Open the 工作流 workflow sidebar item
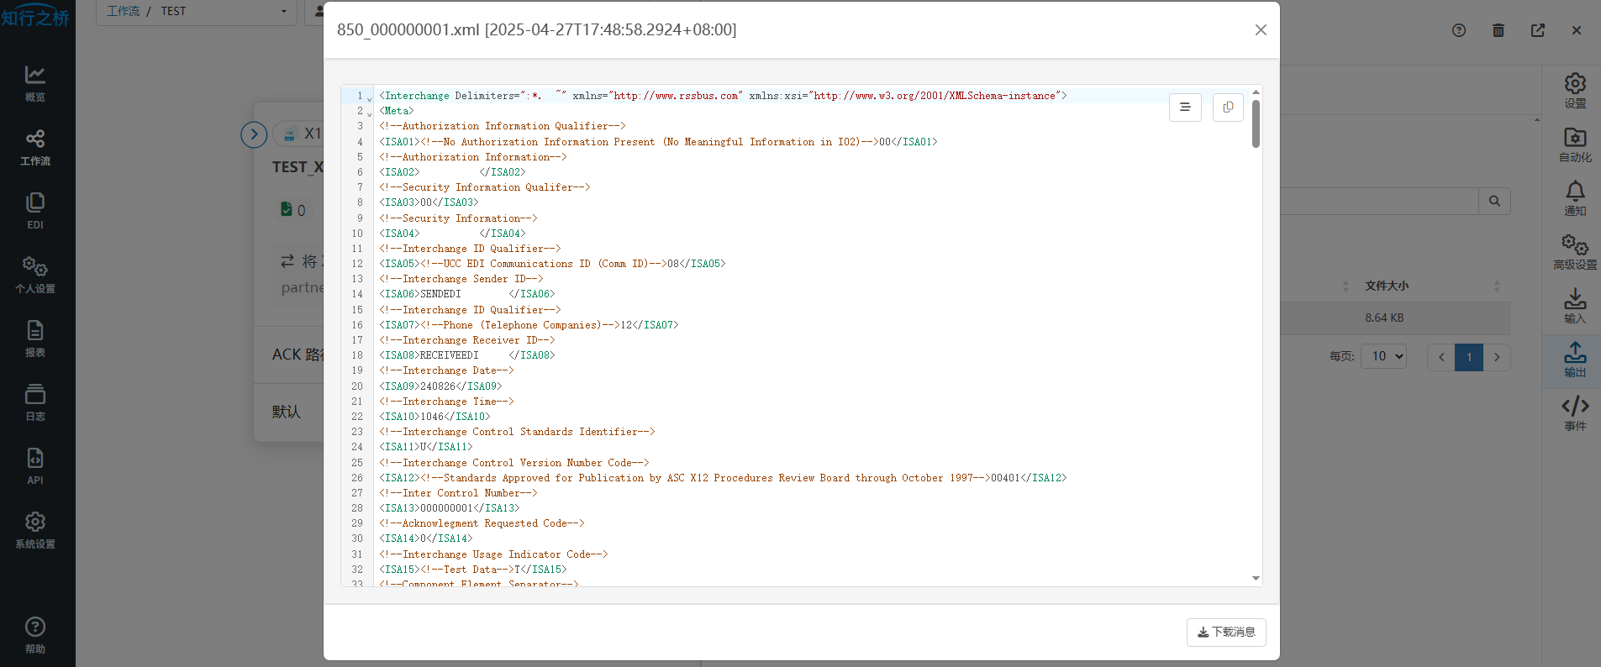Screen dimensions: 1601x667 pos(35,148)
